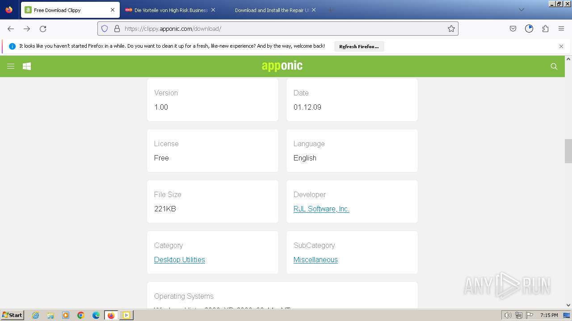
Task: Reload the current page
Action: (x=43, y=29)
